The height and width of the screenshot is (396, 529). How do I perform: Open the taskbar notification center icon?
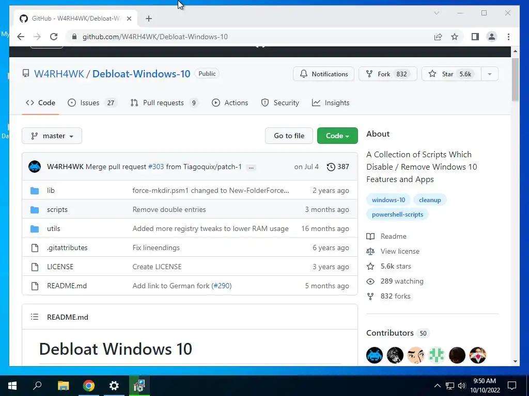click(512, 386)
